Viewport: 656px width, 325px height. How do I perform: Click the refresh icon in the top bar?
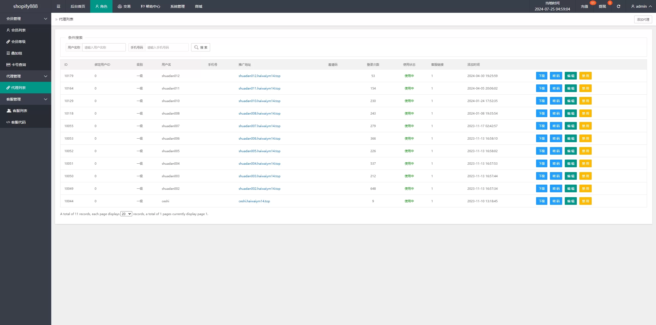[618, 6]
